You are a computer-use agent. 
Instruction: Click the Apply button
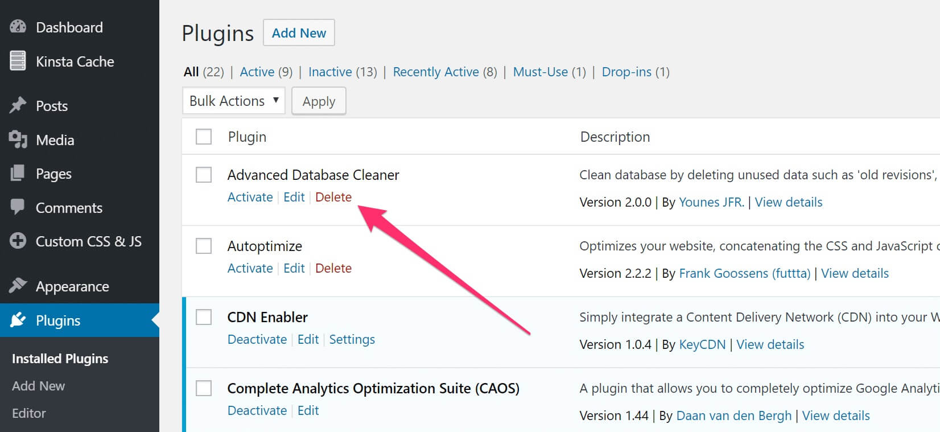pos(319,101)
